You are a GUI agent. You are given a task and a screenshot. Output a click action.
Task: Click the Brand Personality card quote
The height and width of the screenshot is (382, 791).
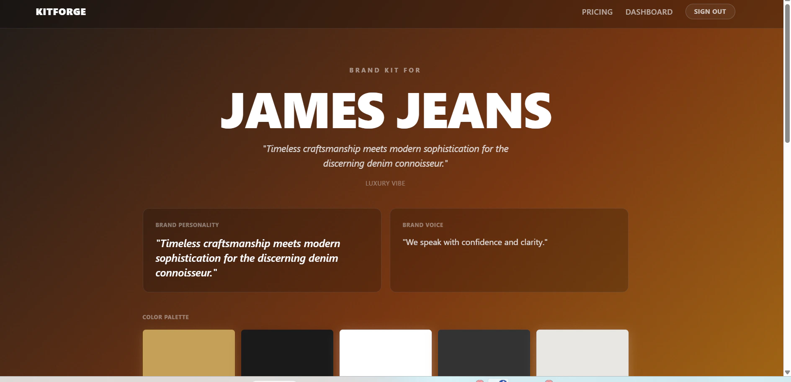[248, 258]
